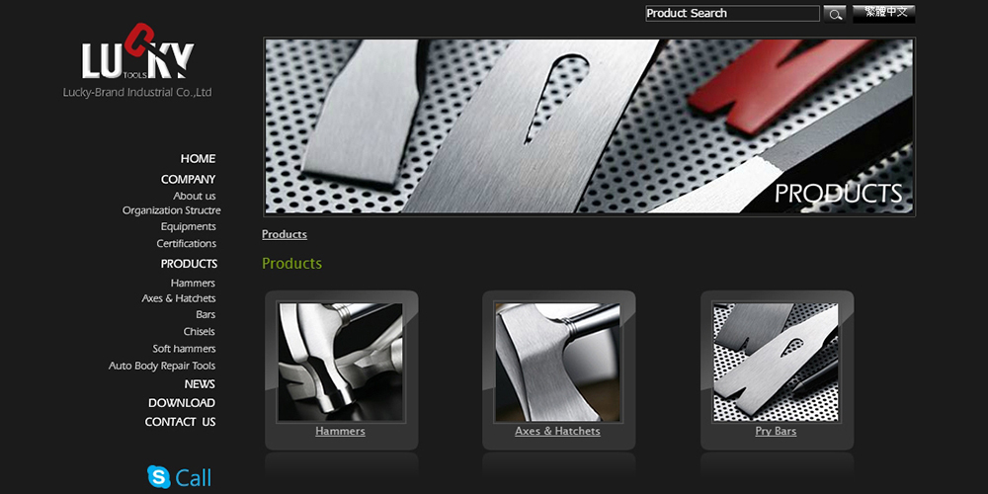Open Organization Structre page
Viewport: 988px width, 494px height.
171,210
